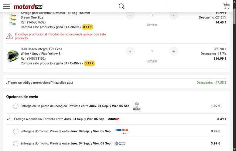The height and width of the screenshot is (151, 236).
Task: Click the HJC helmet product thumbnail
Action: 13,56
